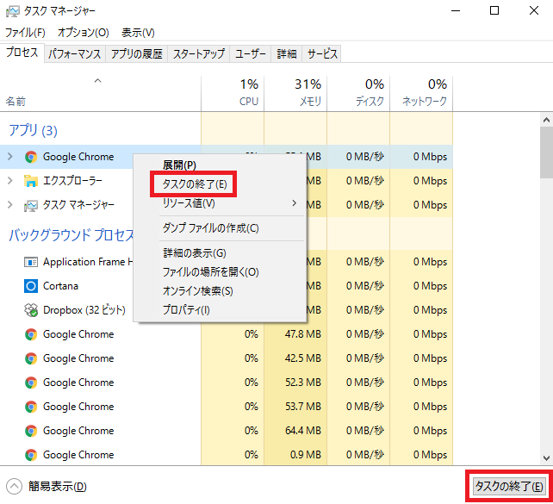Expand the エクスプローラー process tree
Screen dimensions: 553x504
click(x=10, y=181)
